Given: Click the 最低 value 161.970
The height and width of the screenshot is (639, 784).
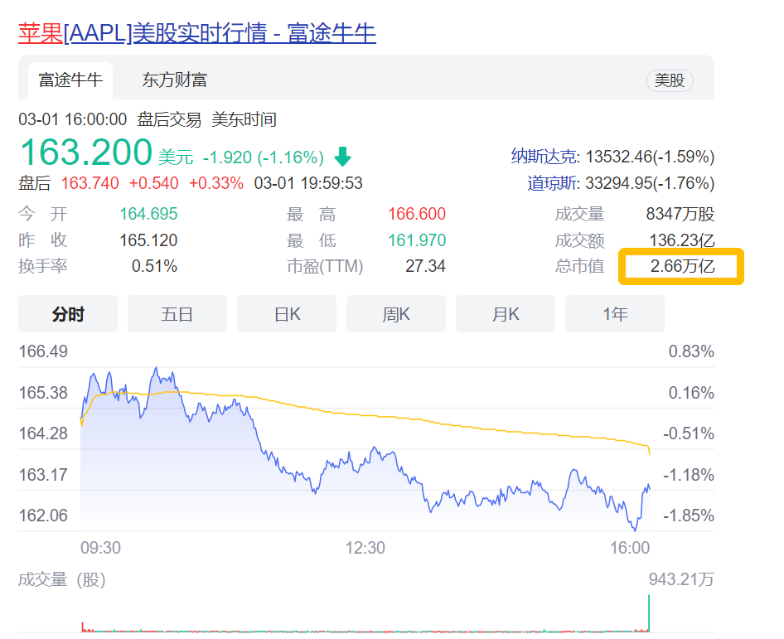Looking at the screenshot, I should [x=417, y=240].
